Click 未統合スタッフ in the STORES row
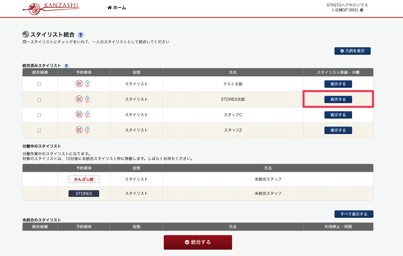Image resolution: width=403 pixels, height=256 pixels. [x=268, y=193]
